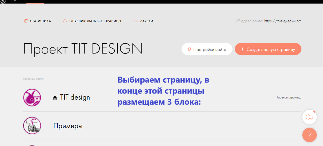Click the pie chart statistics icon
Screen dimensions: 323x146
(x=26, y=21)
